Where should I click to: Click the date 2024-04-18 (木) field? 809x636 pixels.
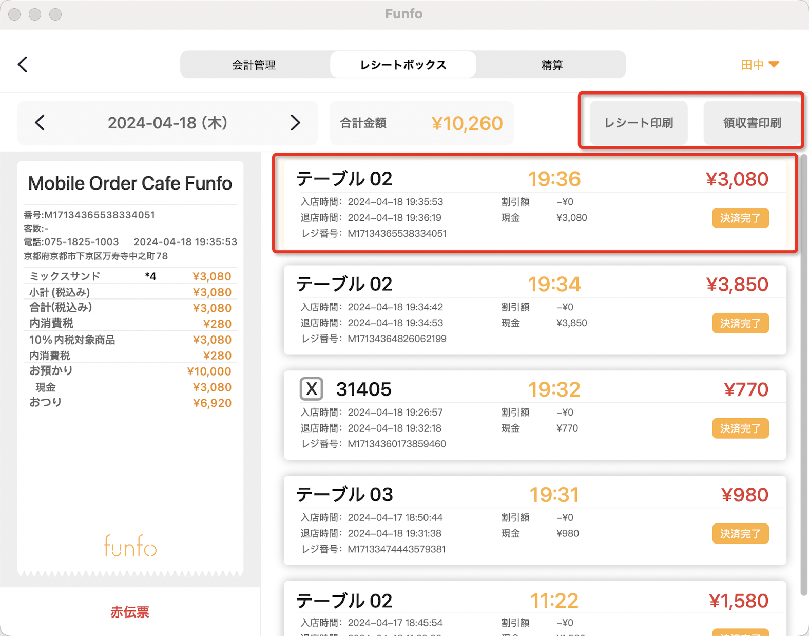point(167,123)
